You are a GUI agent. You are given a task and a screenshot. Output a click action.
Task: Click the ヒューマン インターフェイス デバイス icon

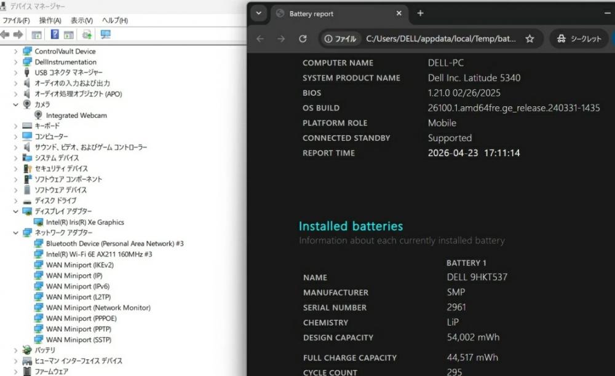[27, 361]
